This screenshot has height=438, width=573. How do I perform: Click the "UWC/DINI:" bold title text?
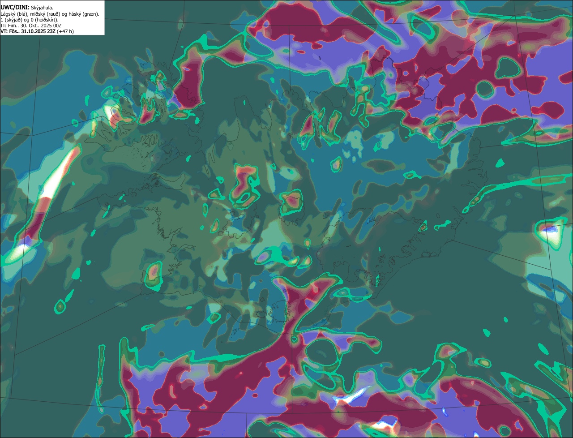click(15, 8)
